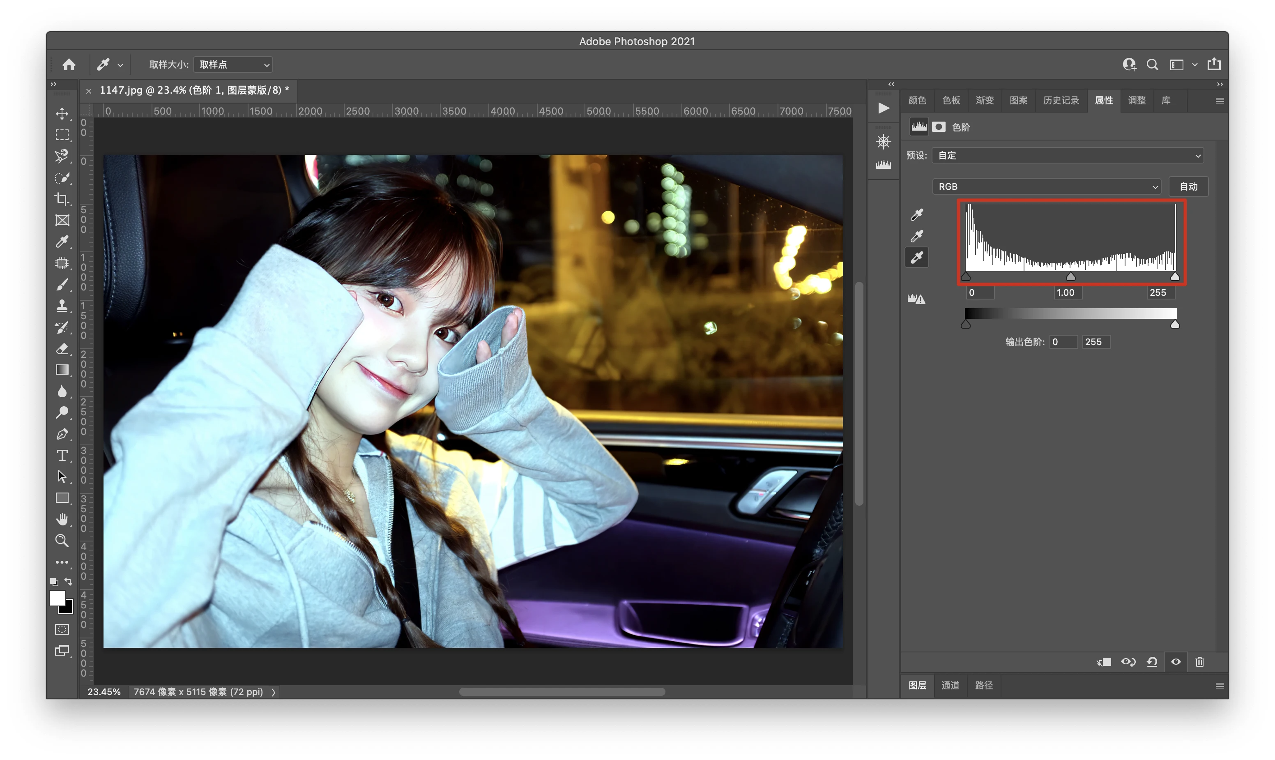Toggle quick mask mode
This screenshot has width=1275, height=760.
[62, 629]
